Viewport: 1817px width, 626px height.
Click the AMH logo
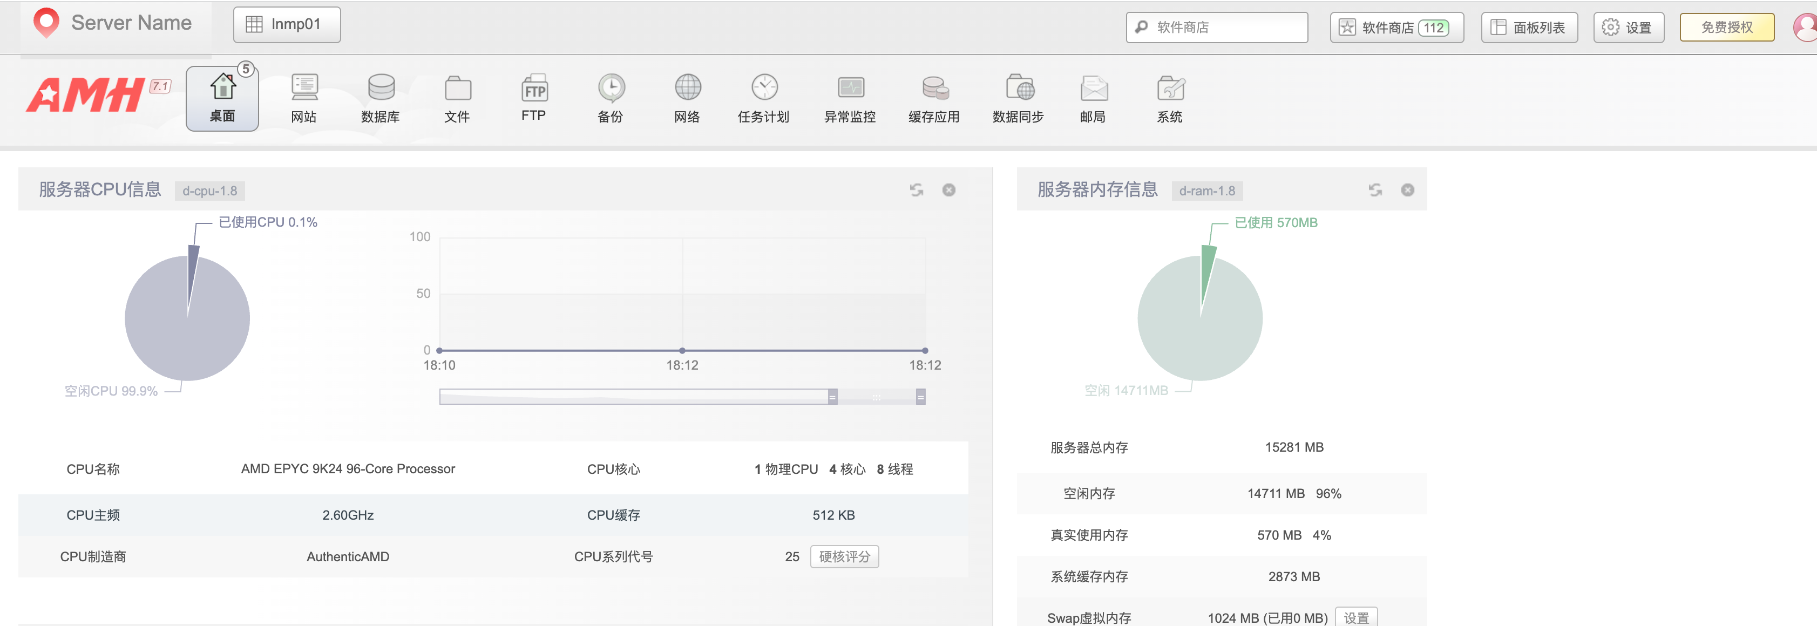85,95
